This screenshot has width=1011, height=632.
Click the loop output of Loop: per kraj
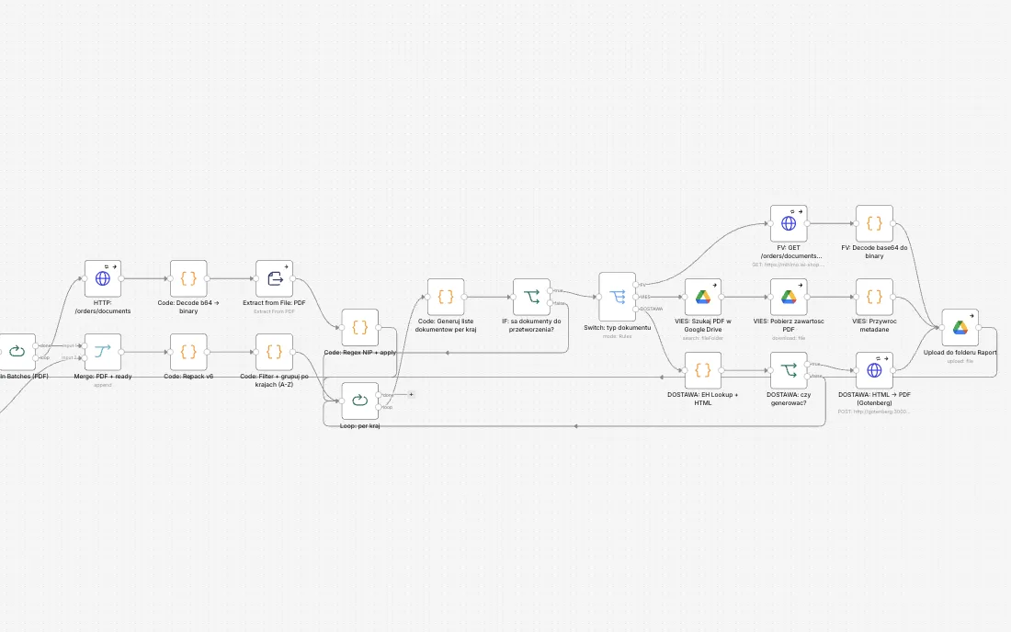pyautogui.click(x=379, y=407)
